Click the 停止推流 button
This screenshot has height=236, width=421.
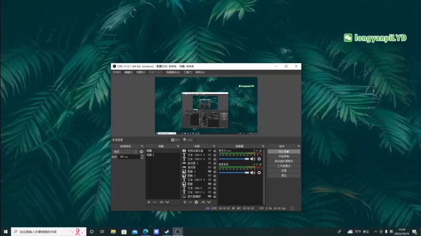tap(284, 152)
